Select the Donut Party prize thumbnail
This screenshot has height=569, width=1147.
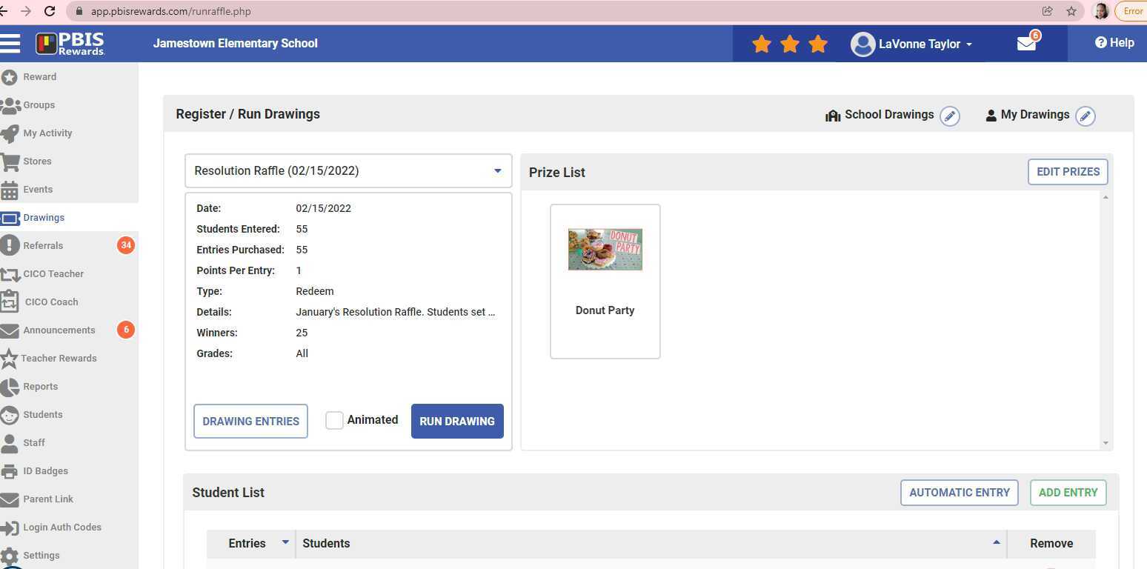click(x=605, y=250)
